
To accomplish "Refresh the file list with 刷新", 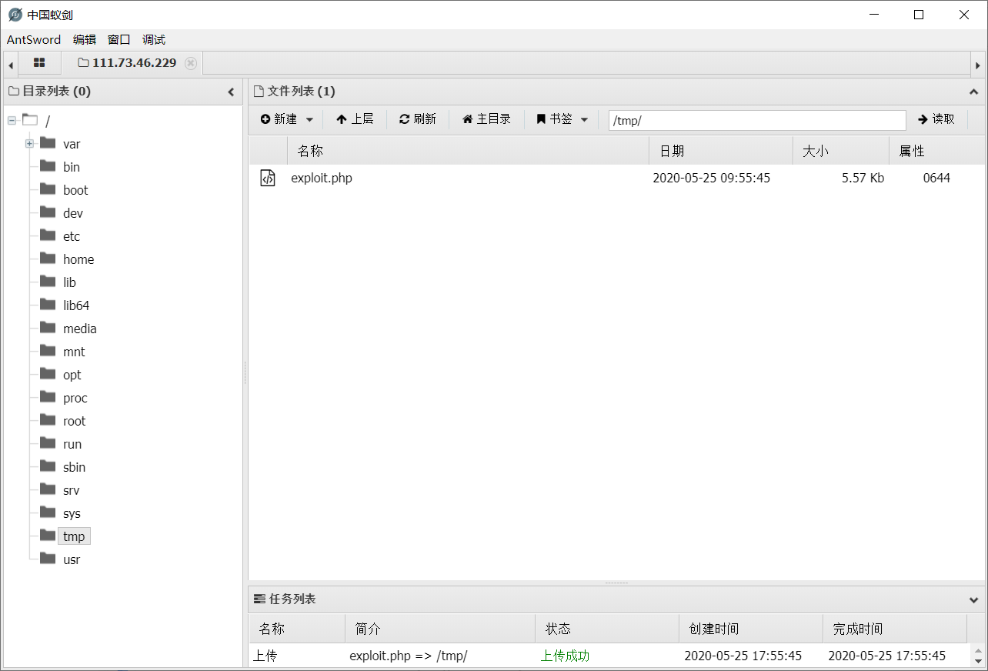I will coord(417,119).
